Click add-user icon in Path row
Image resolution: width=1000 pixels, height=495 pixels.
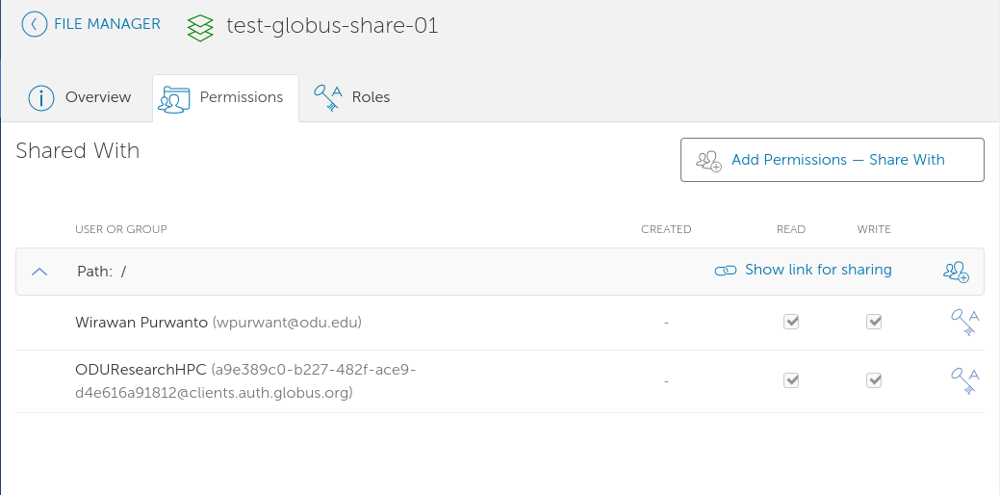pyautogui.click(x=956, y=272)
